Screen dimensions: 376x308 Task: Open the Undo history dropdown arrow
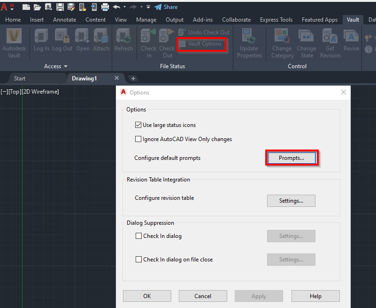[125, 7]
